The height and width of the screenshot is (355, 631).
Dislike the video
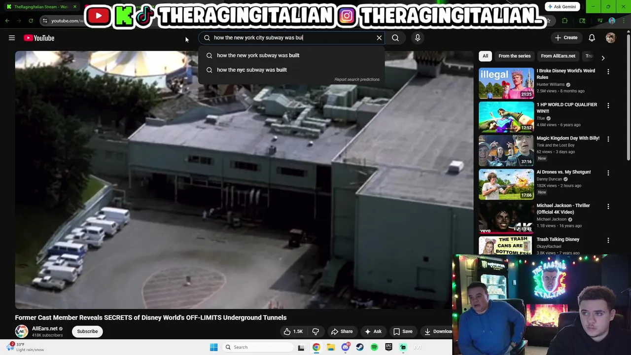[315, 332]
